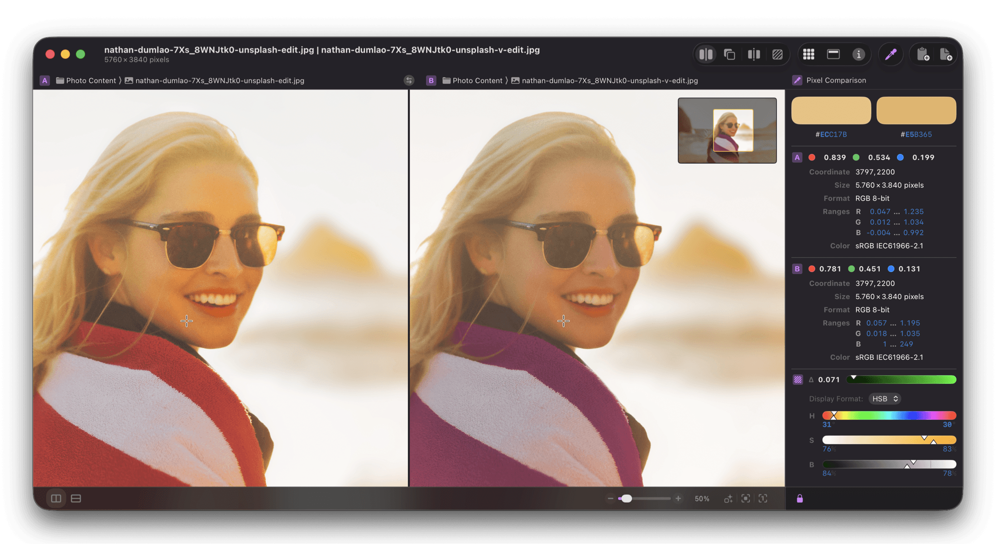The image size is (996, 544).
Task: Select vertical split layout button
Action: [56, 498]
